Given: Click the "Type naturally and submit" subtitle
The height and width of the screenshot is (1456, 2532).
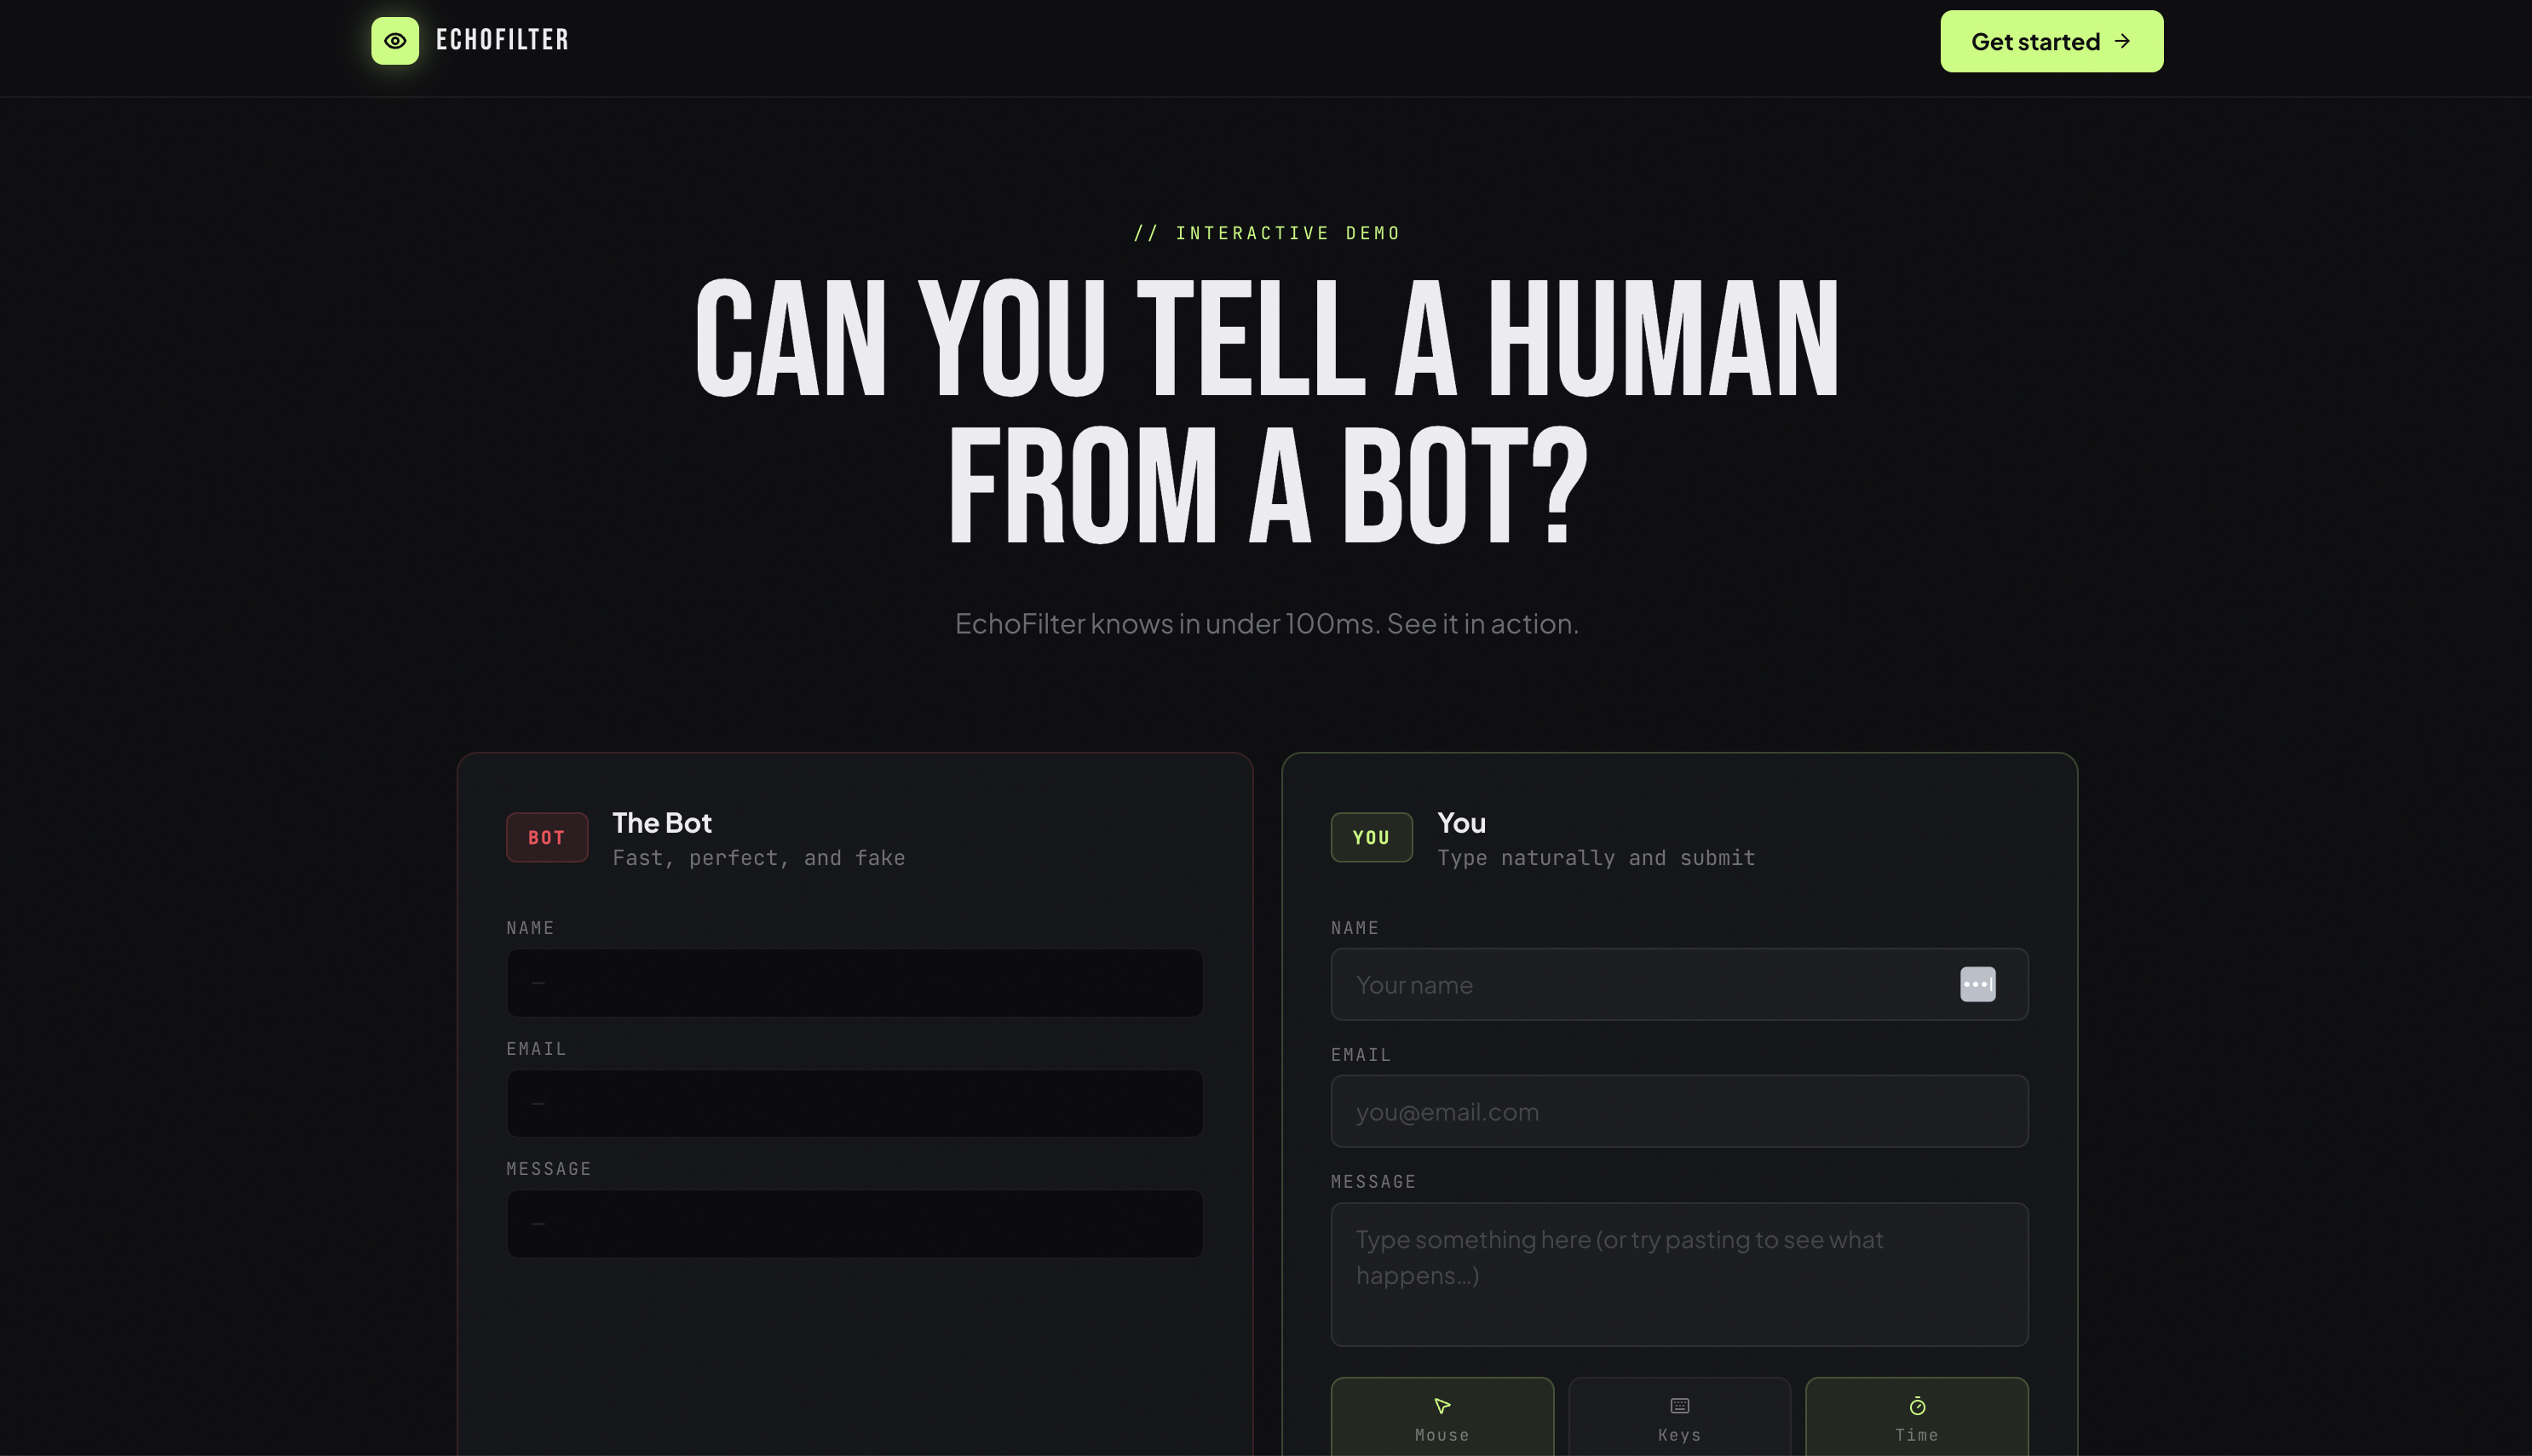Looking at the screenshot, I should click(x=1596, y=858).
